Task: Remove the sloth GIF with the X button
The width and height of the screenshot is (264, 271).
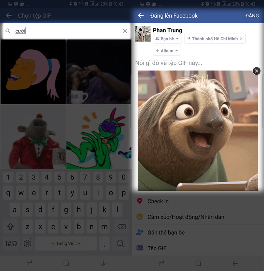Action: 257,71
